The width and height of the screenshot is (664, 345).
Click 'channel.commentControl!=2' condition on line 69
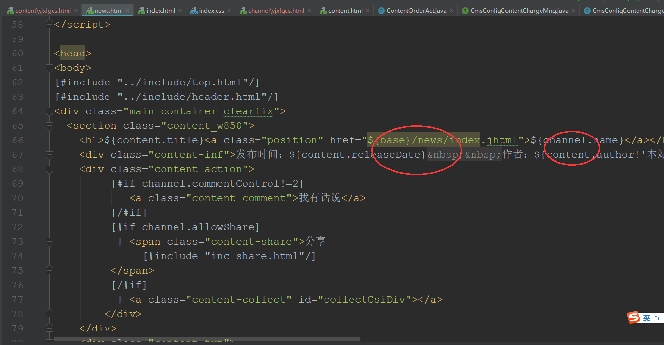coord(220,183)
